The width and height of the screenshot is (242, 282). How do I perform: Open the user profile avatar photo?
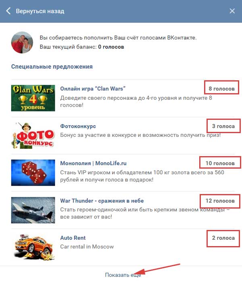click(22, 42)
